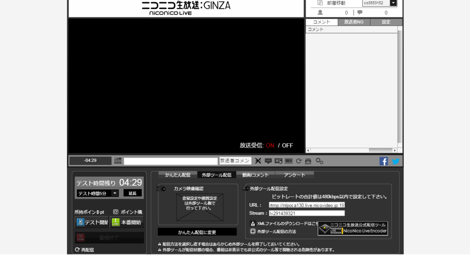Click the かんたん配信に変更 button
Image resolution: width=470 pixels, height=255 pixels.
tap(197, 232)
